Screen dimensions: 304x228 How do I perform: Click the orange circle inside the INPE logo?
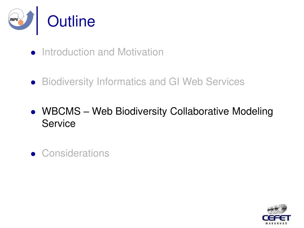(21, 23)
